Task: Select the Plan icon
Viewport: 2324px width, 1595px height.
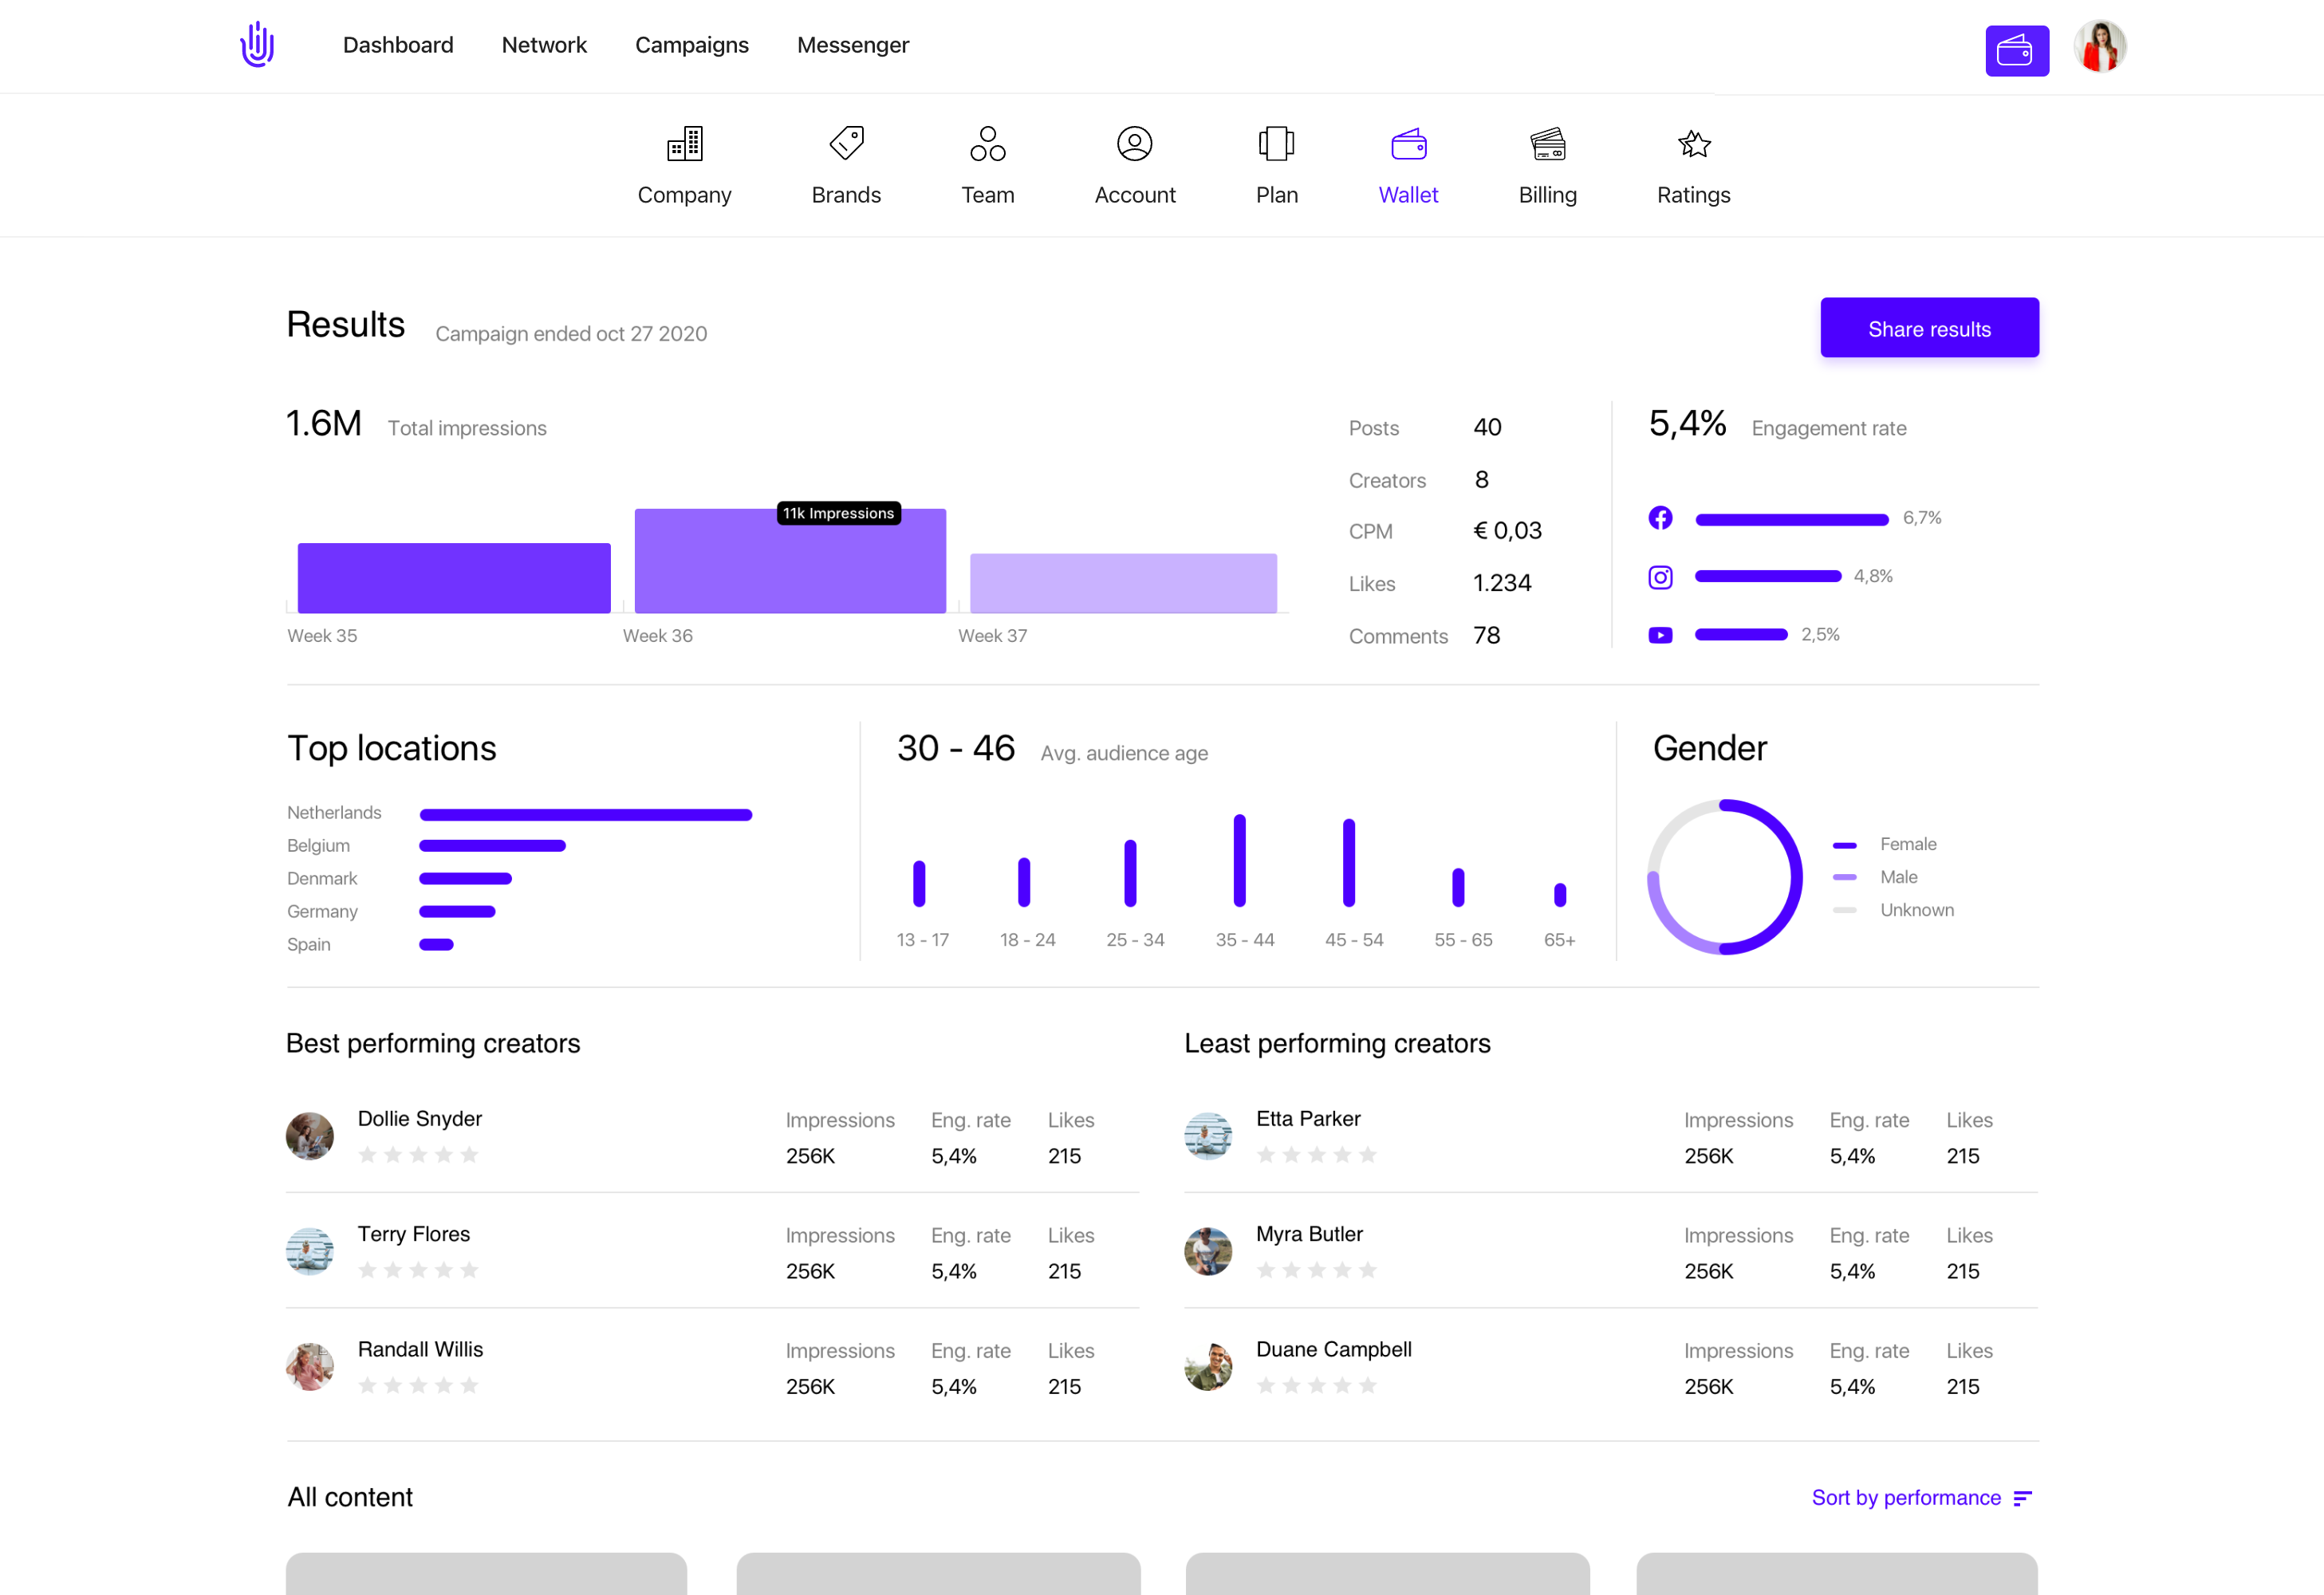Action: click(x=1276, y=144)
